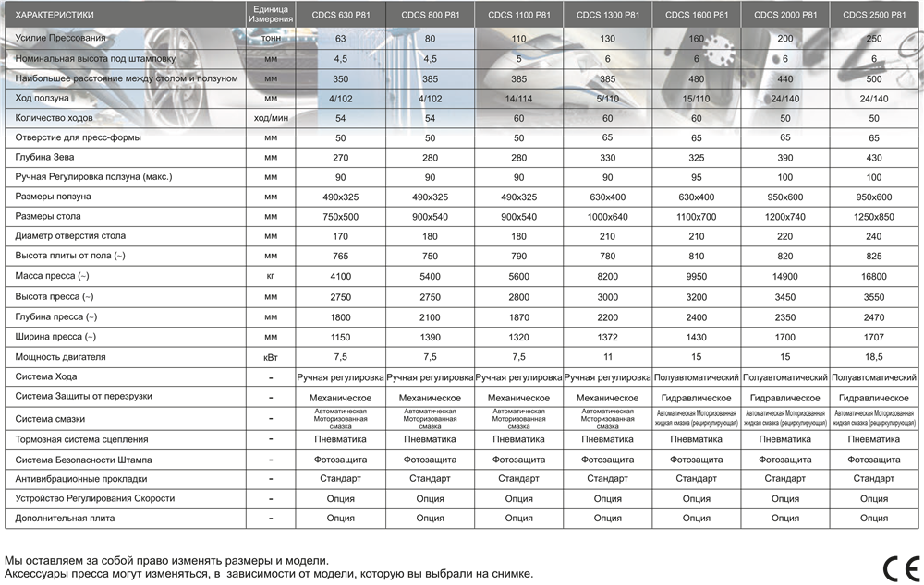
Task: Select the CDCS 1300 P81 column header
Action: click(x=608, y=15)
